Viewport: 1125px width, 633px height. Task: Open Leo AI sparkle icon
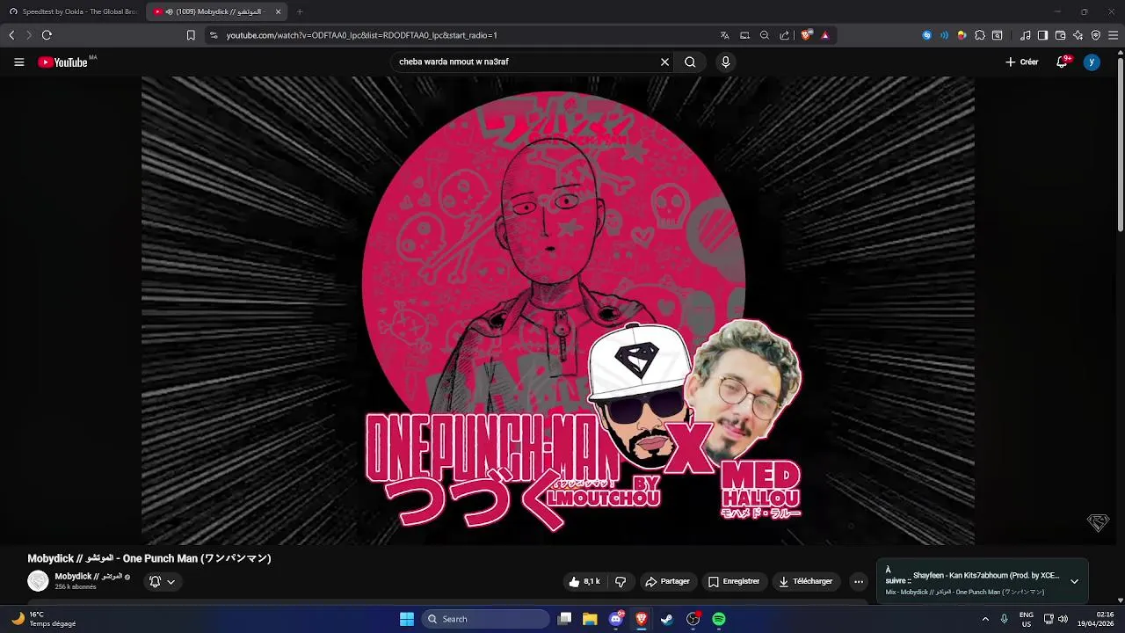[1078, 35]
